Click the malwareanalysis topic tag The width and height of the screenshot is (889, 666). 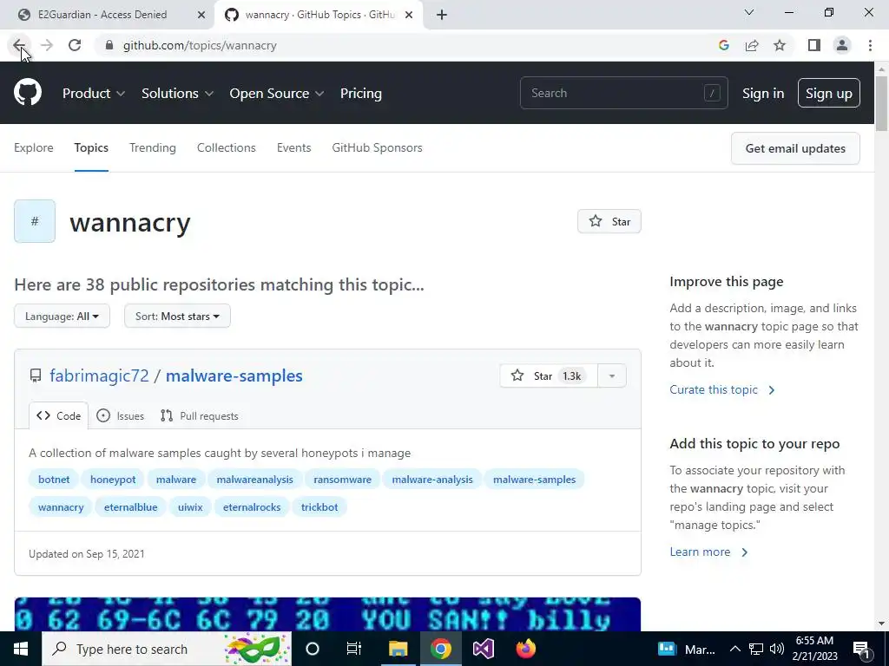[254, 479]
